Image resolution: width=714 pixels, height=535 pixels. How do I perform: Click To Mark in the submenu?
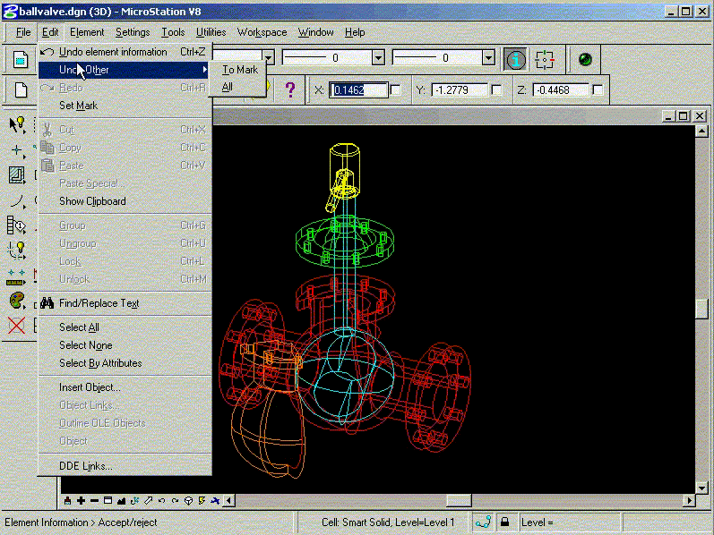pos(239,70)
